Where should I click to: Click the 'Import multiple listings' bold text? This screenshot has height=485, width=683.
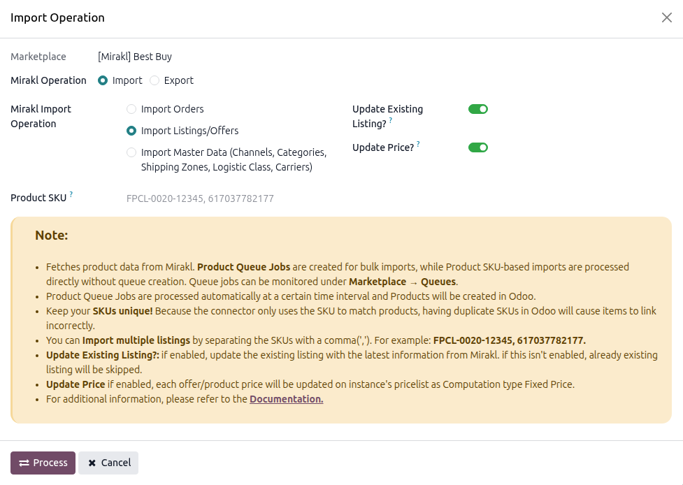click(136, 340)
